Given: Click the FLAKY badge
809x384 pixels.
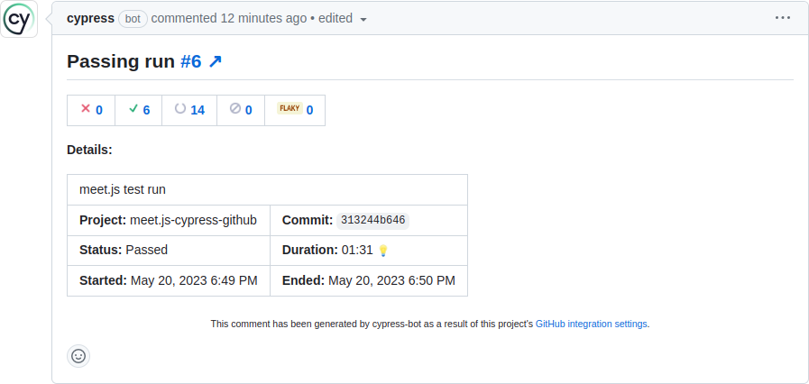Looking at the screenshot, I should click(x=290, y=108).
